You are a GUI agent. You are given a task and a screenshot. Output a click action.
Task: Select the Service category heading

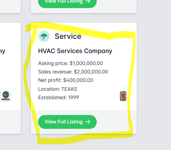point(68,36)
